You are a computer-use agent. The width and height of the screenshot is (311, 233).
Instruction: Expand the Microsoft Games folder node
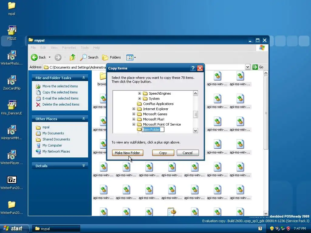[134, 114]
